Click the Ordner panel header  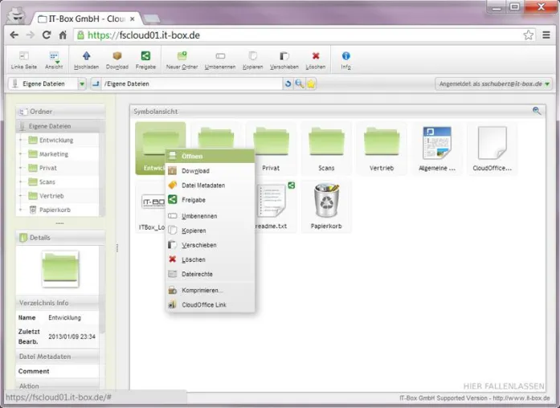[x=60, y=112]
